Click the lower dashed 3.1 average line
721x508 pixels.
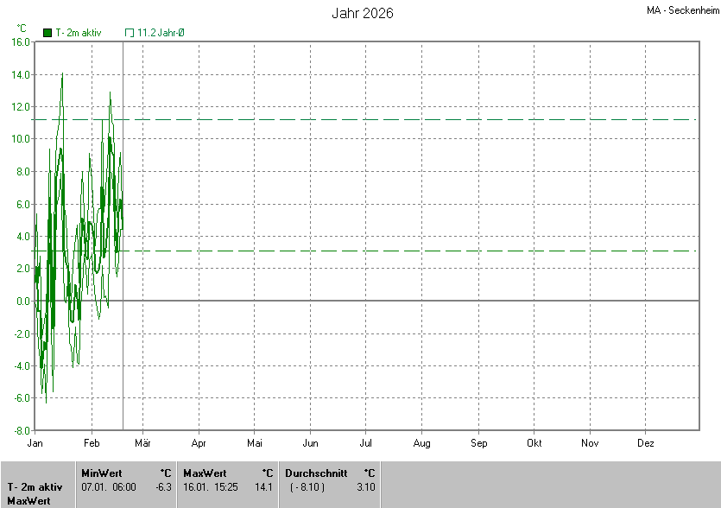432,251
